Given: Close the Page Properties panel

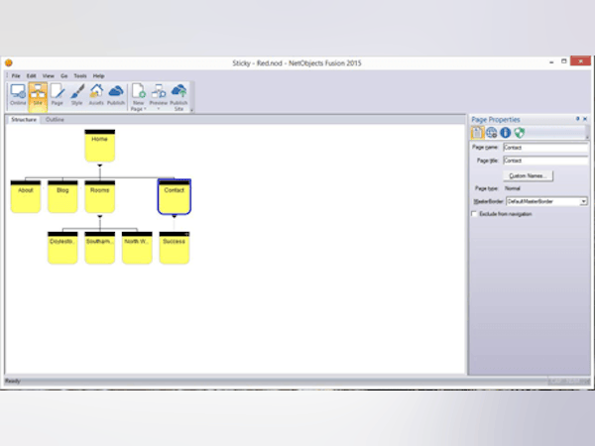Looking at the screenshot, I should (585, 119).
